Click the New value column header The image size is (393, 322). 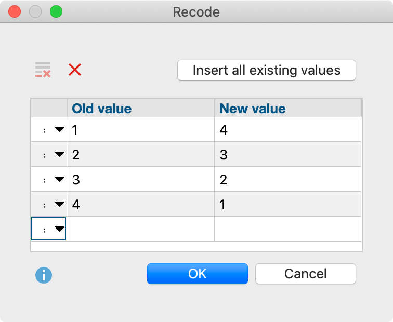click(287, 109)
